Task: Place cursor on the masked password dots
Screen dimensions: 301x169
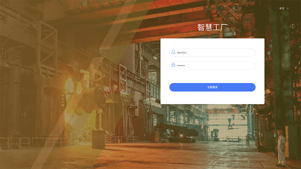Action: (181, 66)
